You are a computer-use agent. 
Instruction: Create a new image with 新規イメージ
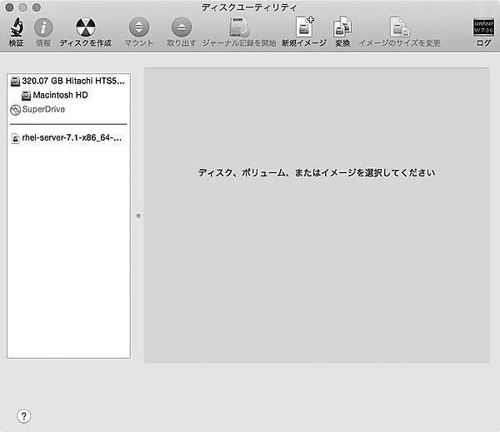pyautogui.click(x=303, y=27)
